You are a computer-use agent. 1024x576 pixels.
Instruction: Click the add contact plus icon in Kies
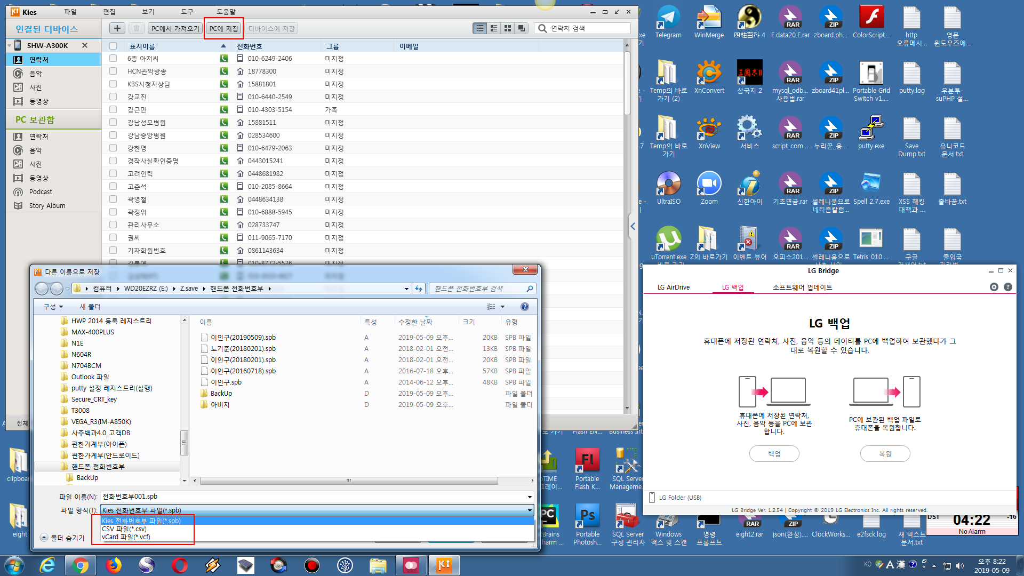(117, 28)
